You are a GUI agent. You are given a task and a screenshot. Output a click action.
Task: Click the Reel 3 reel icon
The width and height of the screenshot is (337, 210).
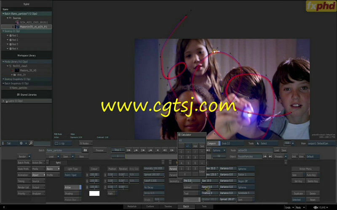pos(11,44)
